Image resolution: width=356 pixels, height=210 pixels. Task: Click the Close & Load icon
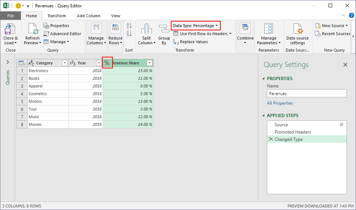10,29
